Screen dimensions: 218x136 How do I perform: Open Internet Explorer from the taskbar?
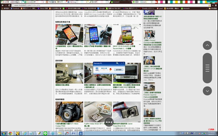click(x=25, y=134)
